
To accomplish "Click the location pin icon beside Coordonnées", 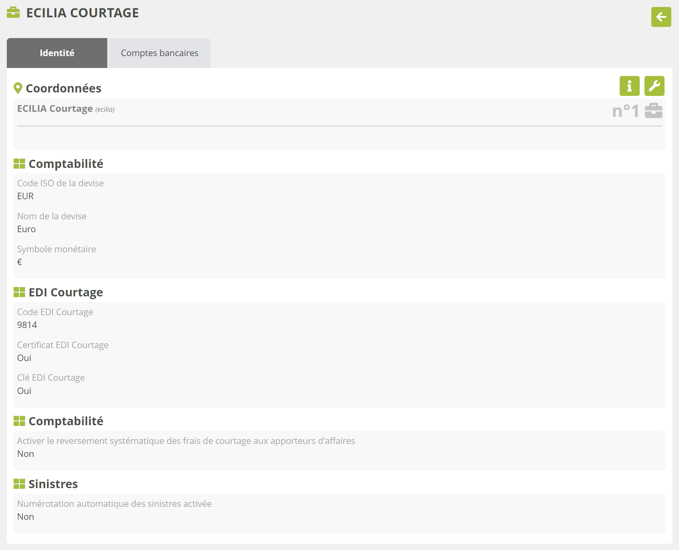I will click(x=18, y=88).
